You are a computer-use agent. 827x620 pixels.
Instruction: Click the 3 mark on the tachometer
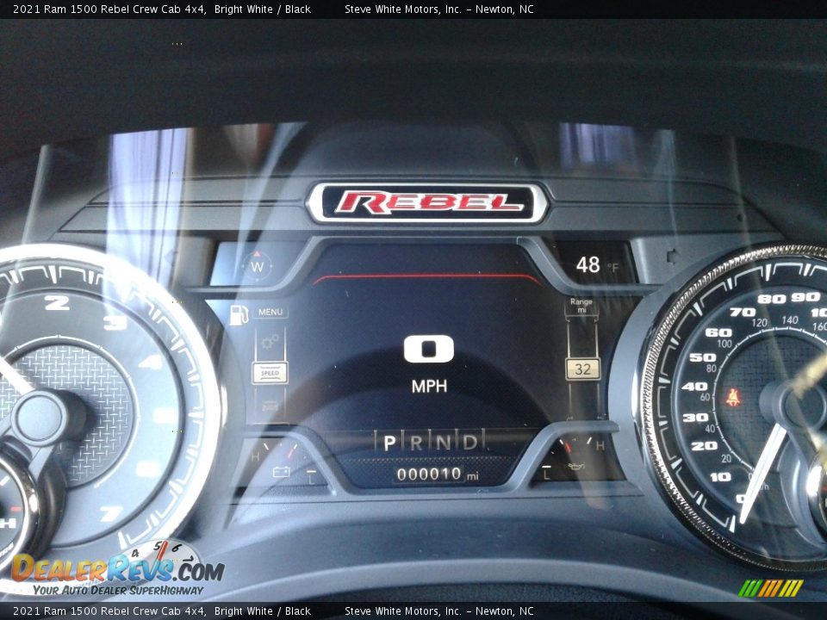pyautogui.click(x=115, y=322)
